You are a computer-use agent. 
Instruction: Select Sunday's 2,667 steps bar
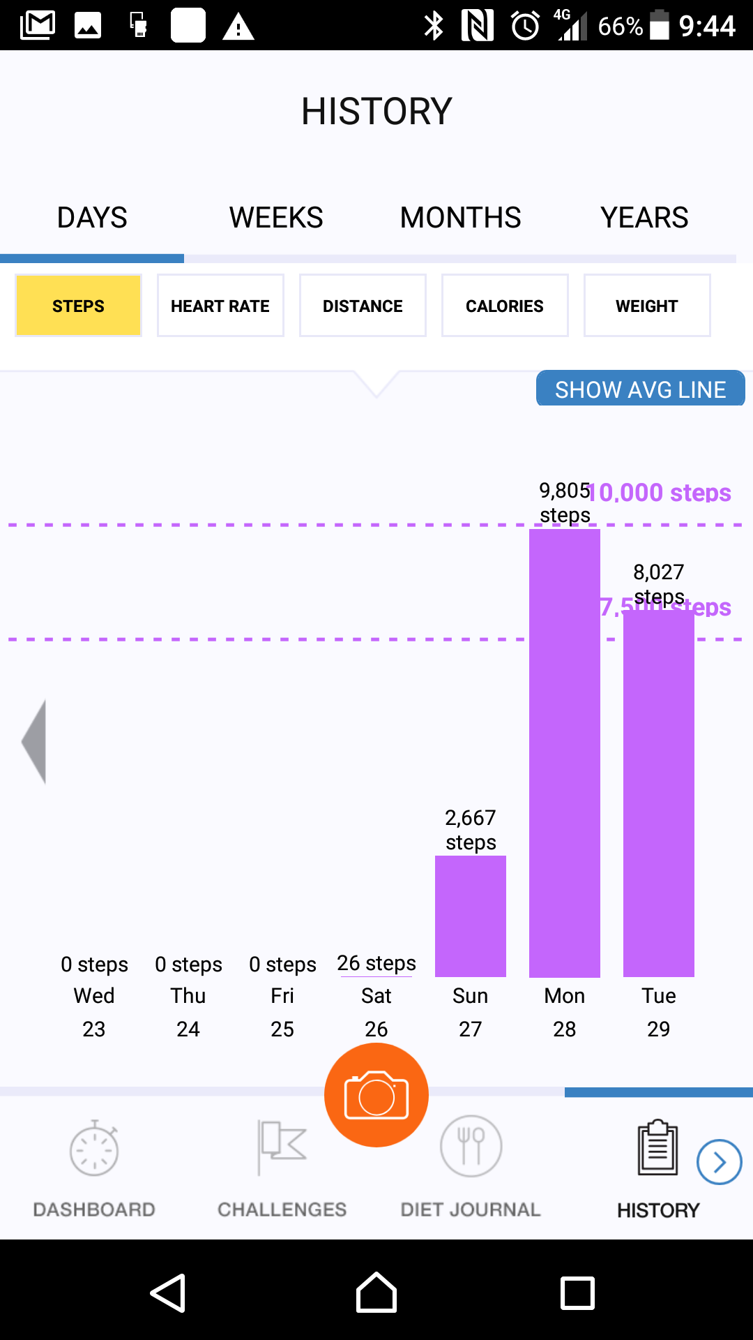pos(471,916)
